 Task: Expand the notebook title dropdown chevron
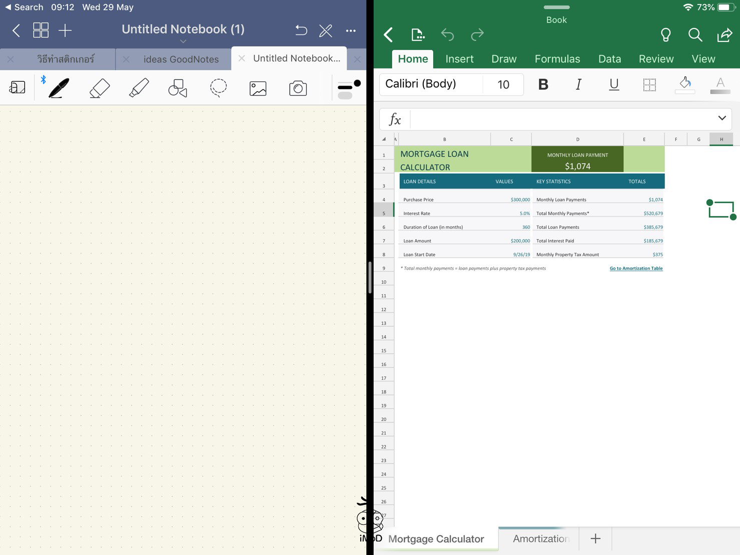pos(183,42)
